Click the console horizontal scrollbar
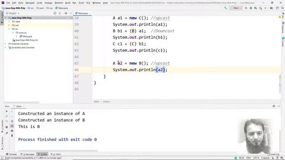 click(x=58, y=151)
